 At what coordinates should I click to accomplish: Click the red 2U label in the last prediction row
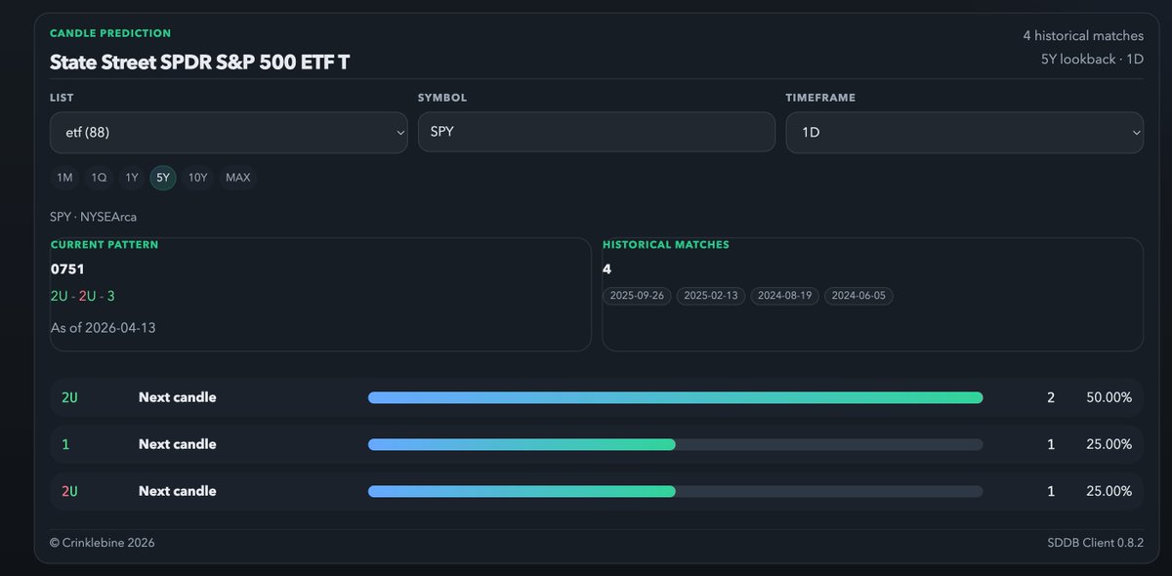(x=69, y=491)
